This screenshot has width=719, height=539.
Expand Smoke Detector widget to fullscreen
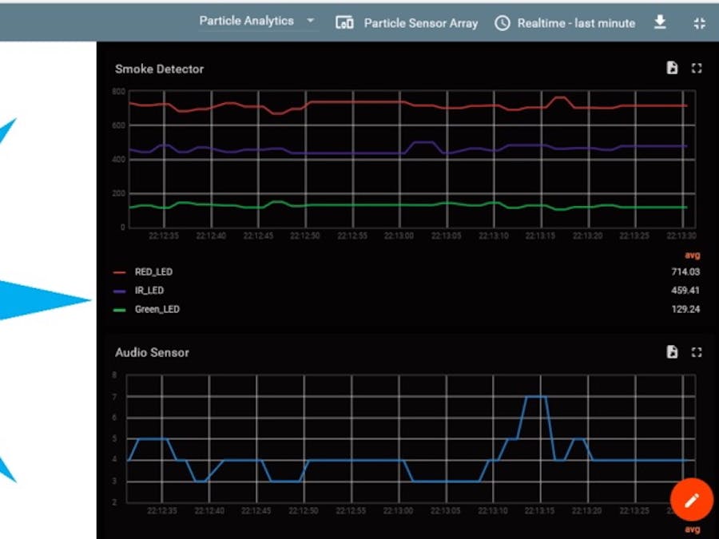(x=697, y=69)
